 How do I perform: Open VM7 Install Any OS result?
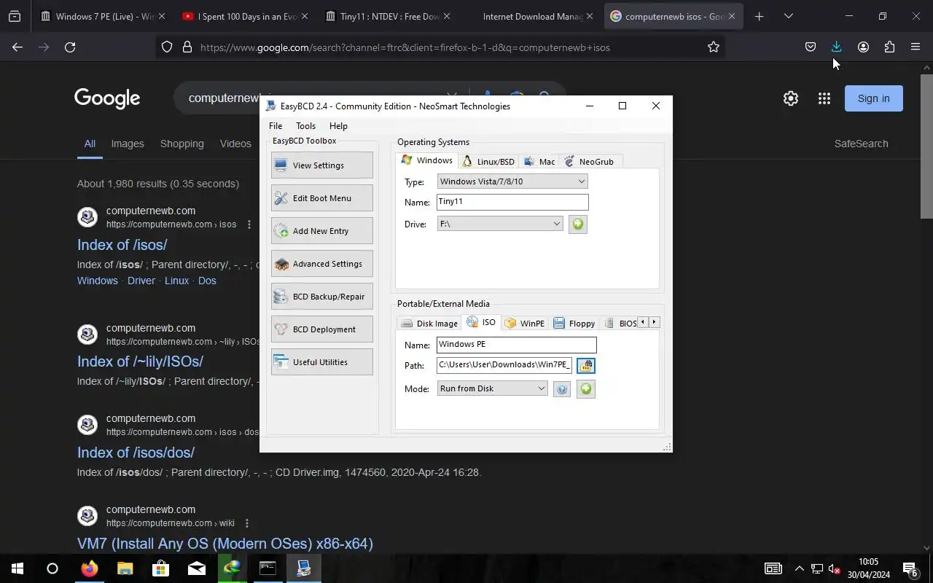click(x=225, y=544)
